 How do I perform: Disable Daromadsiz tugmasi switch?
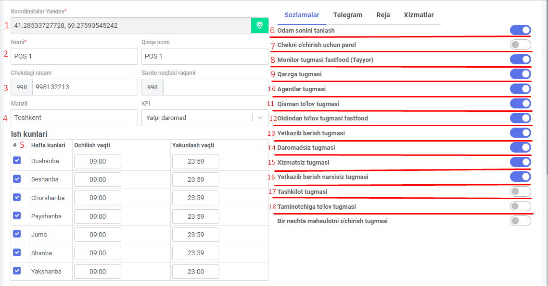tap(521, 147)
